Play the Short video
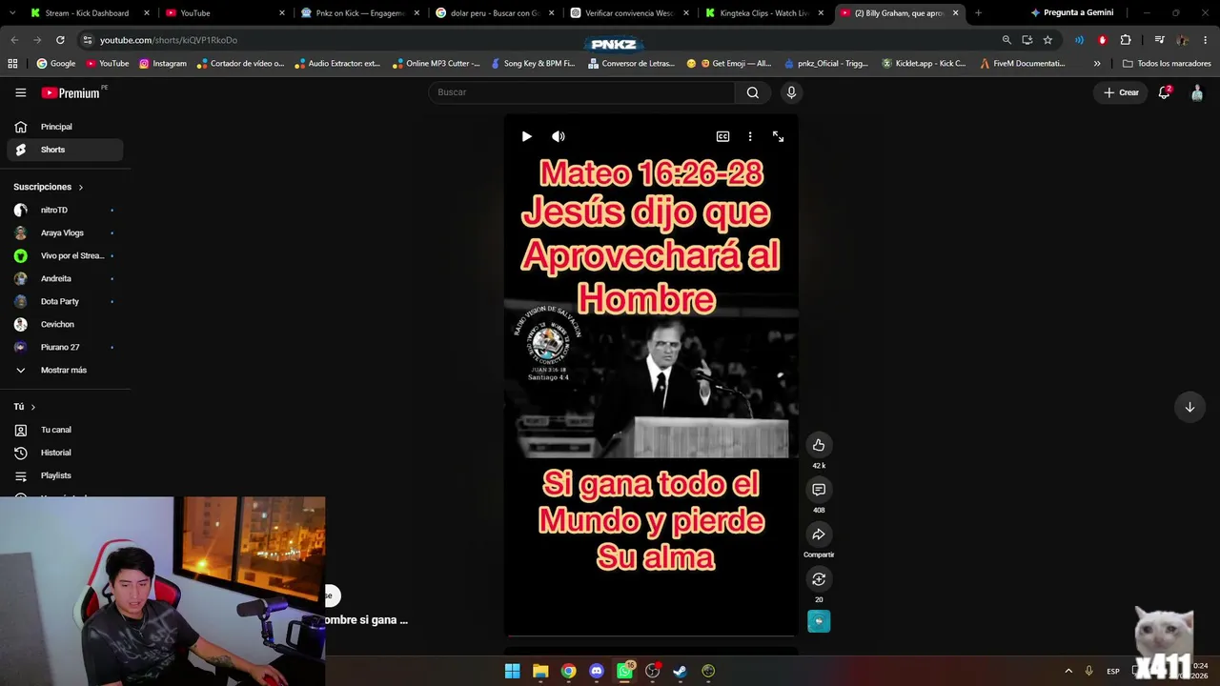Screen dimensions: 1220x686 526,136
